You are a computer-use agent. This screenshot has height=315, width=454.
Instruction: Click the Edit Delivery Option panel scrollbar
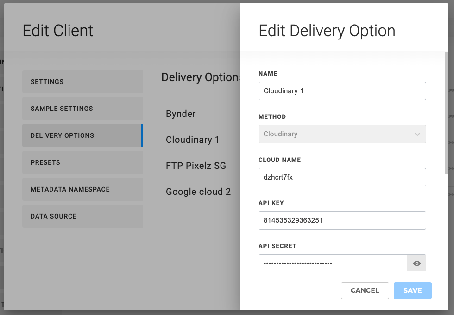pyautogui.click(x=447, y=116)
